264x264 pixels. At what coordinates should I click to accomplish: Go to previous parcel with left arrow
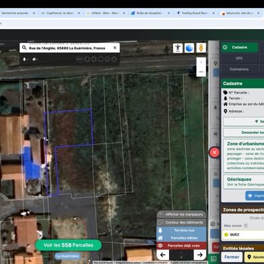[163, 255]
